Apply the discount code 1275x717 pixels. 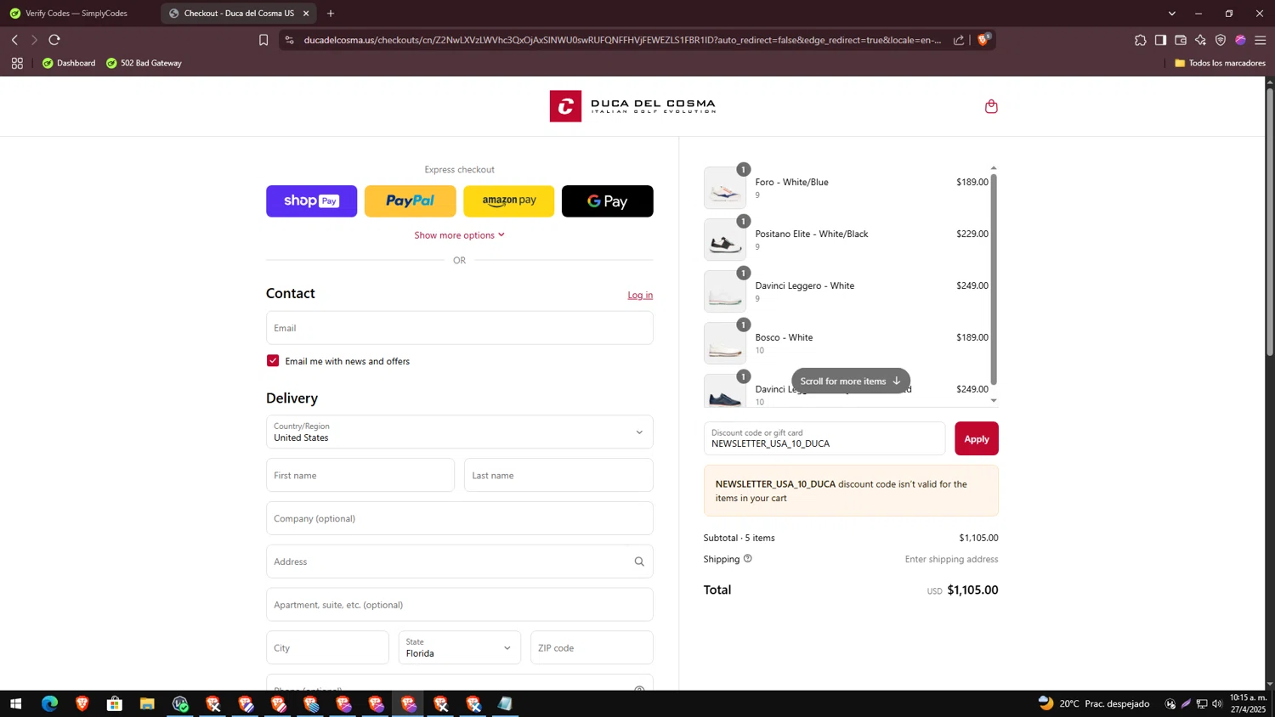point(977,438)
